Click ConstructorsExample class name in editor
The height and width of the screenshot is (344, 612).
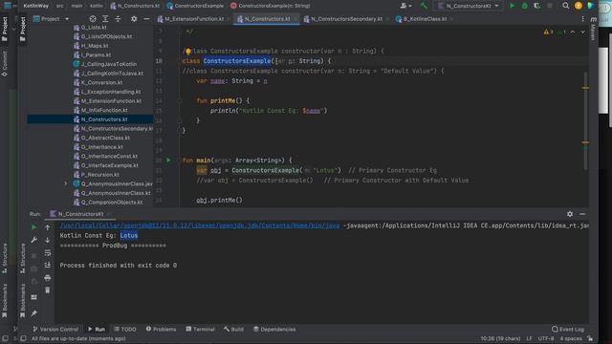pos(237,61)
